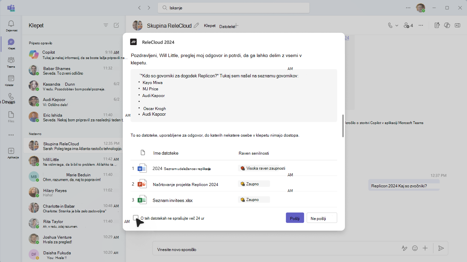This screenshot has height=262, width=467.
Task: Click the "Visoka raven zaupnosti" sensitivity label
Action: point(263,168)
